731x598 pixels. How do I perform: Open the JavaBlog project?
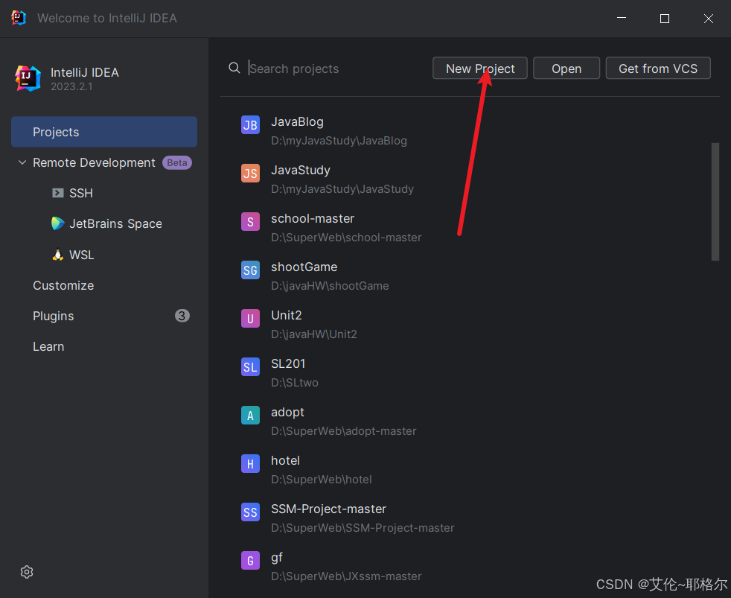[298, 121]
